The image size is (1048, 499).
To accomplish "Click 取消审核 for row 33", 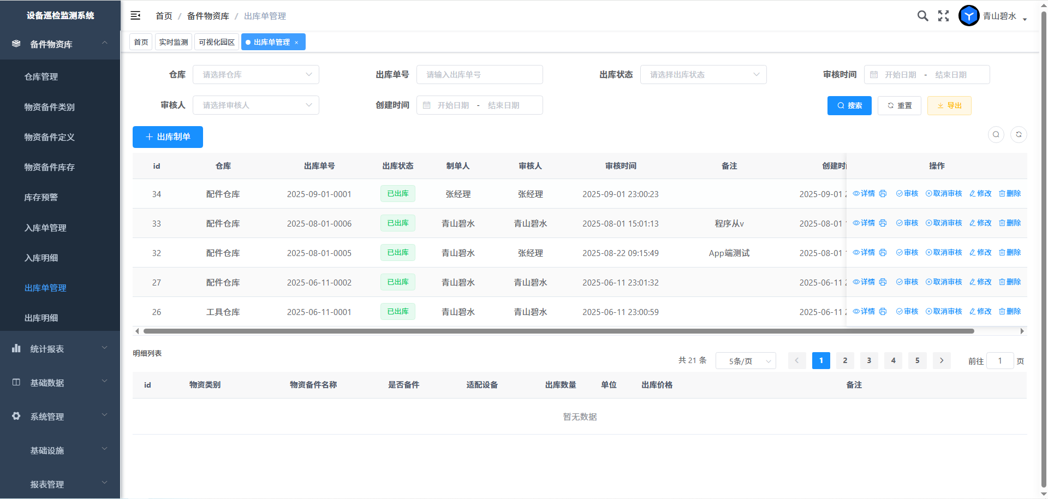I will [x=944, y=223].
